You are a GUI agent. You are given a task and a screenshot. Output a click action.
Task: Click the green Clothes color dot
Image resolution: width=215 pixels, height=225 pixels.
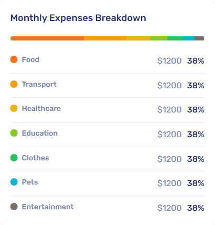point(14,158)
